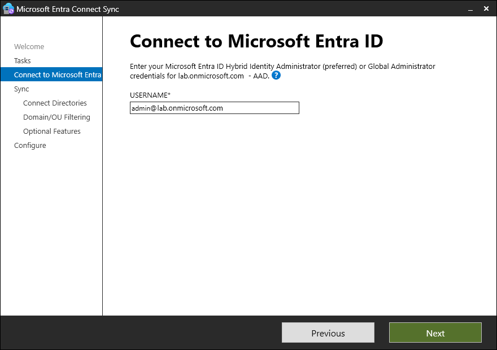Screen dimensions: 497x350
Task: Focus the USERNAME input field
Action: coord(214,108)
